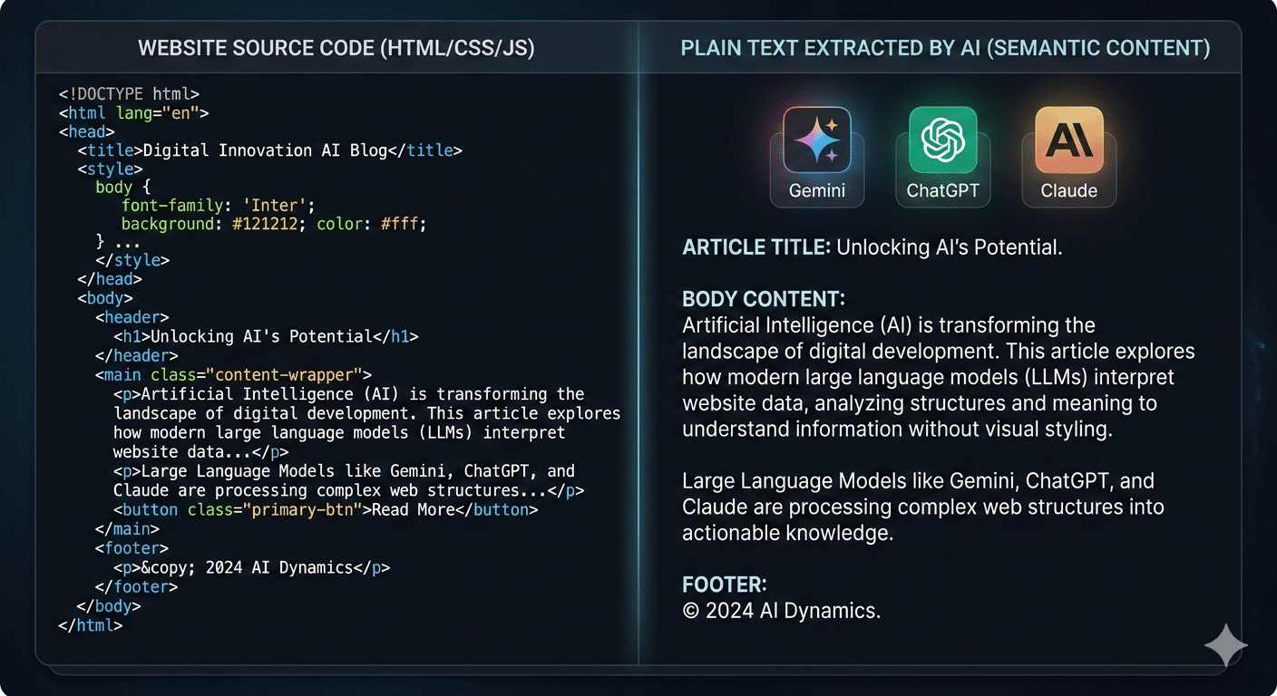Viewport: 1277px width, 696px height.
Task: Click the extracted paragraph starting "Artificial Intelligence (AI)"
Action: (x=939, y=377)
